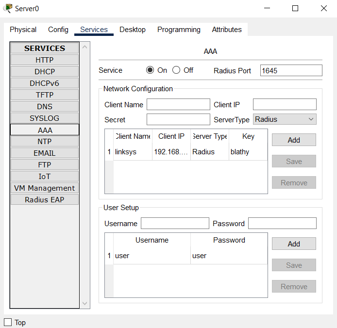Select the service On radio button
337x328 pixels.
point(150,70)
